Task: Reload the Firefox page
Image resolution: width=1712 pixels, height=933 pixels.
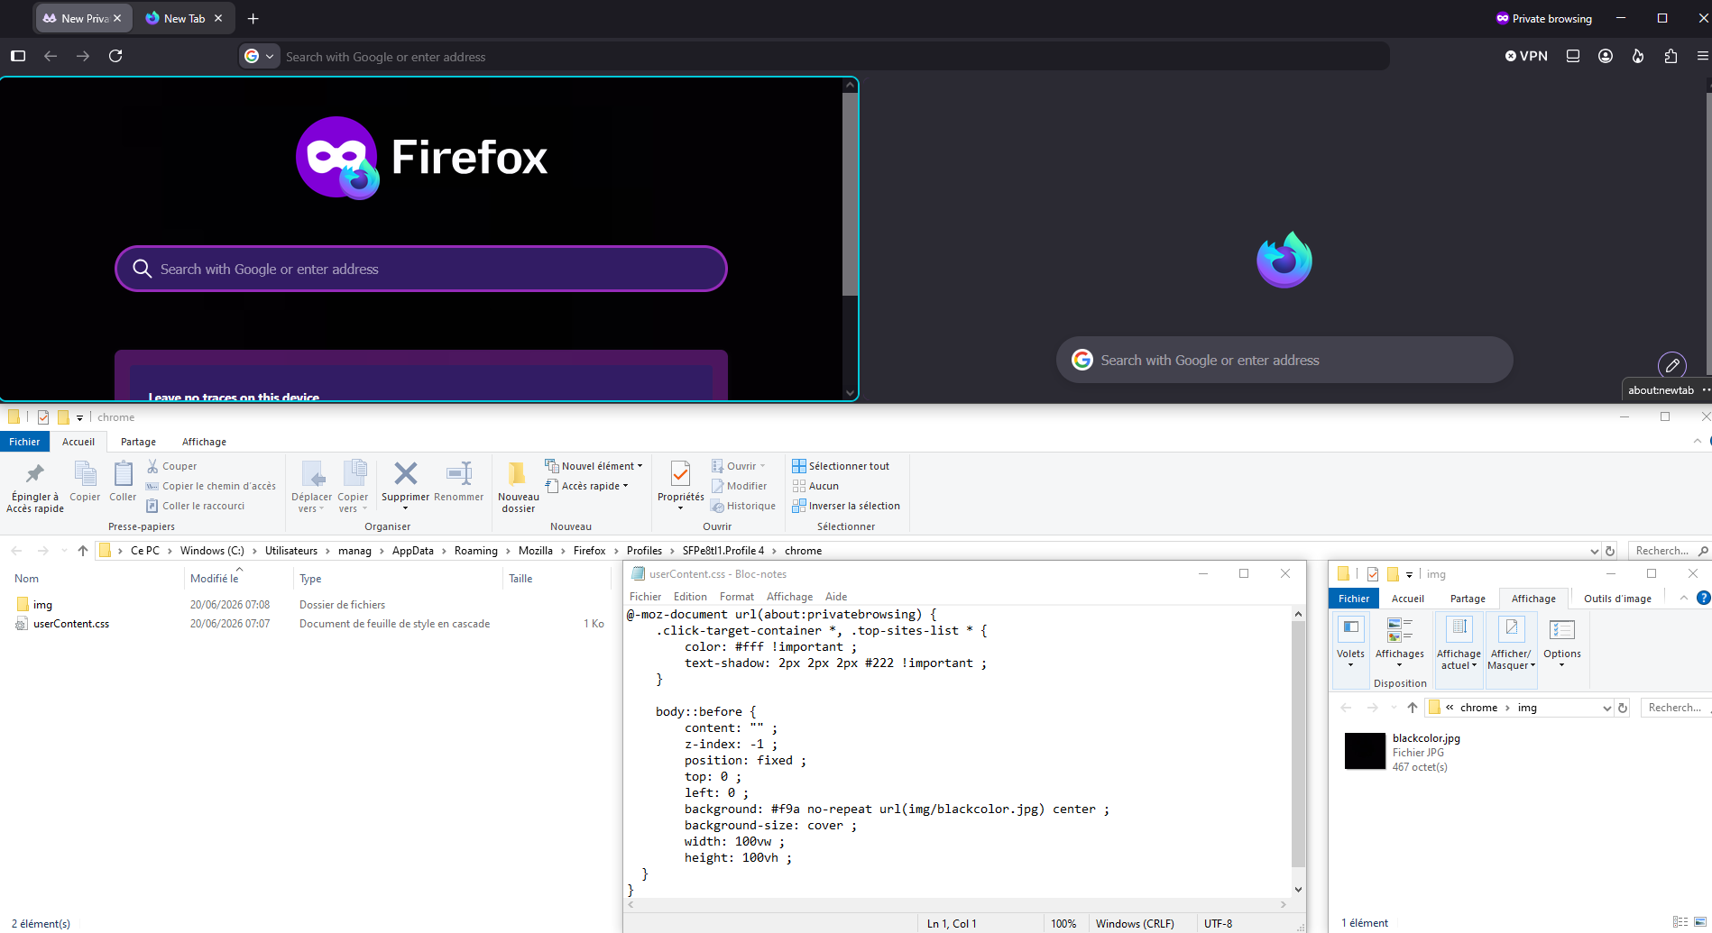Action: pyautogui.click(x=115, y=56)
